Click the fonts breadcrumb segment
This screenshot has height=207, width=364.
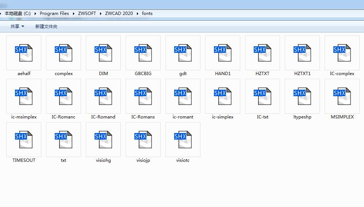(147, 13)
